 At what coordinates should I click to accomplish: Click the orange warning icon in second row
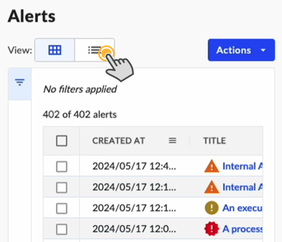pos(211,187)
